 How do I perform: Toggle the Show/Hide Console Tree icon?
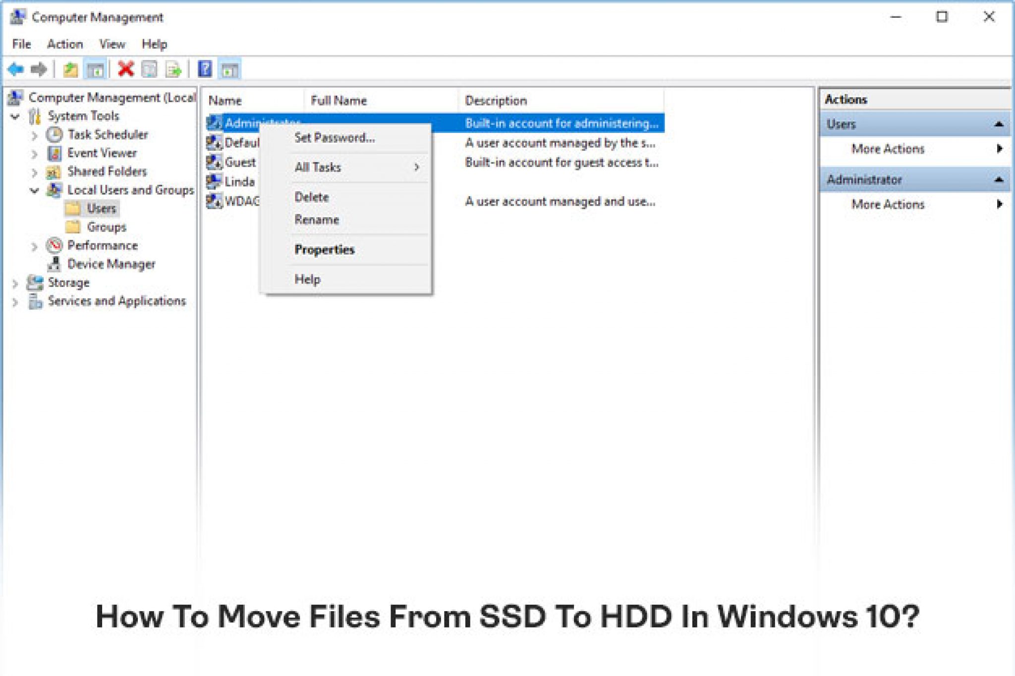click(x=95, y=69)
